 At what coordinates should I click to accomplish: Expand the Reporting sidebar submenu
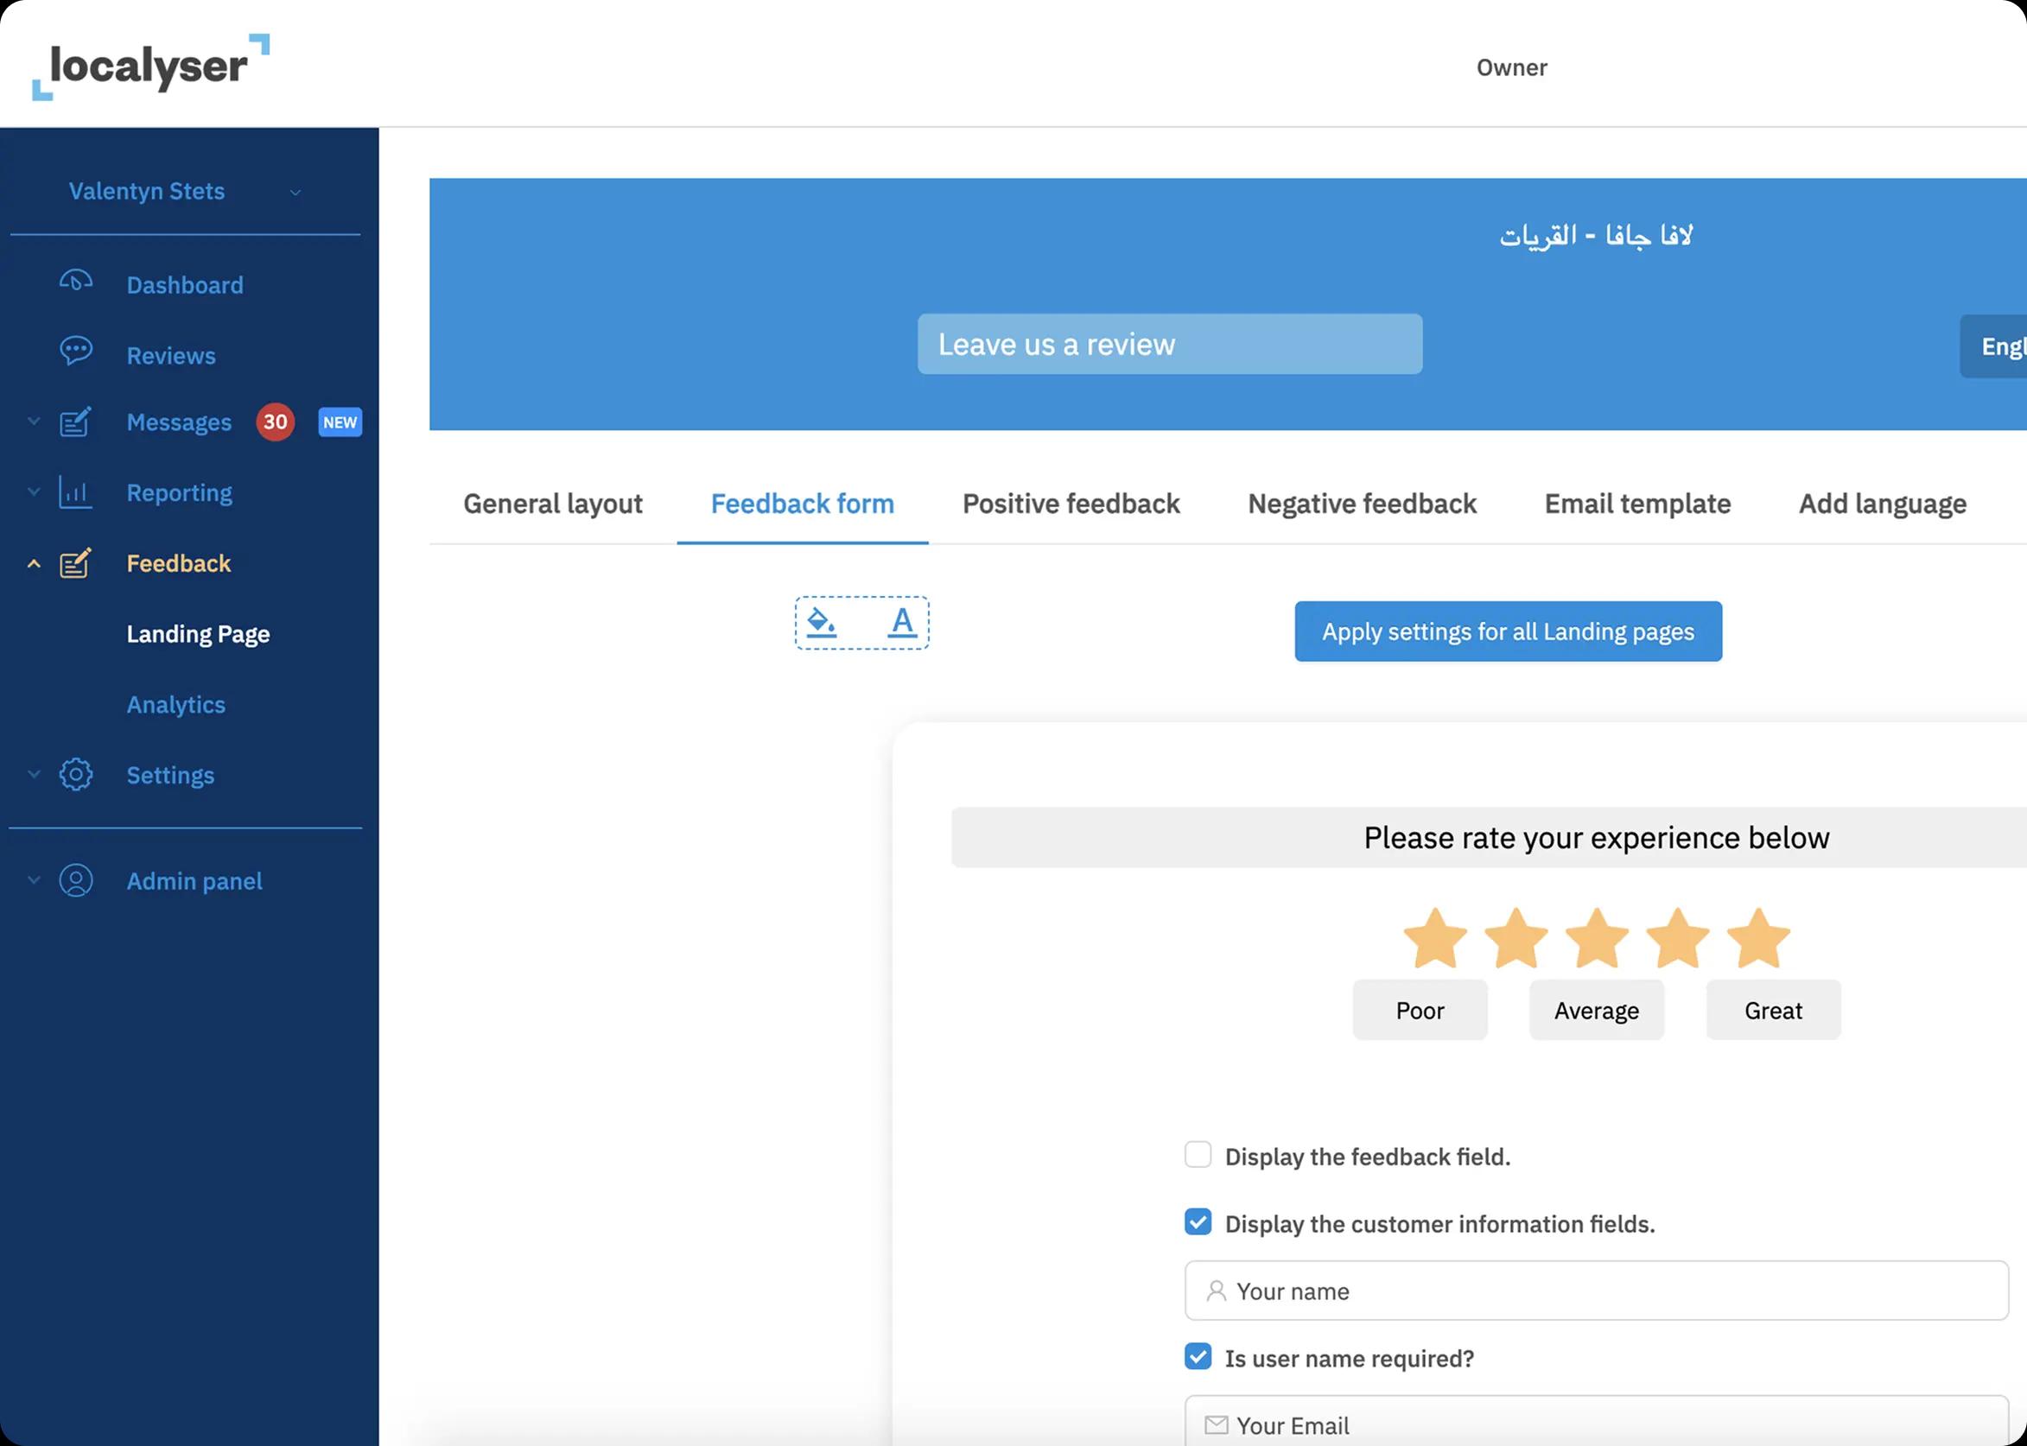[34, 492]
